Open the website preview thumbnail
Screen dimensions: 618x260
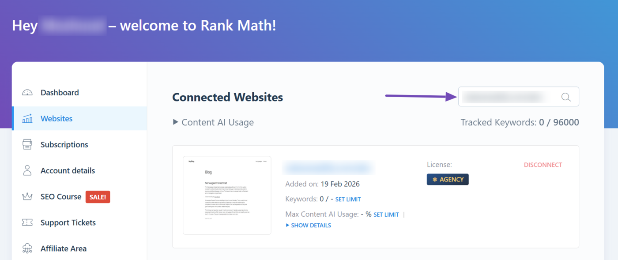(227, 195)
